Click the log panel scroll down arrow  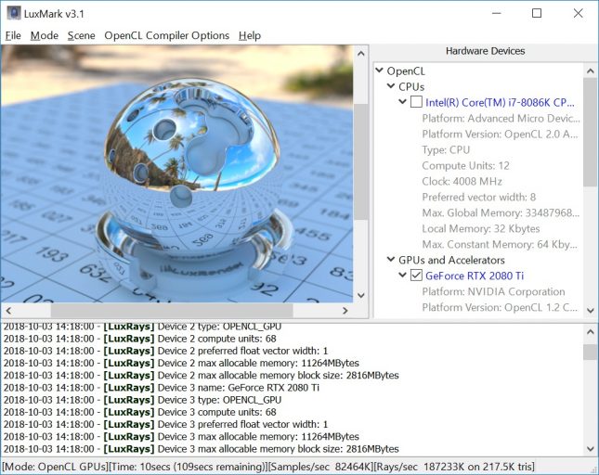pyautogui.click(x=591, y=449)
